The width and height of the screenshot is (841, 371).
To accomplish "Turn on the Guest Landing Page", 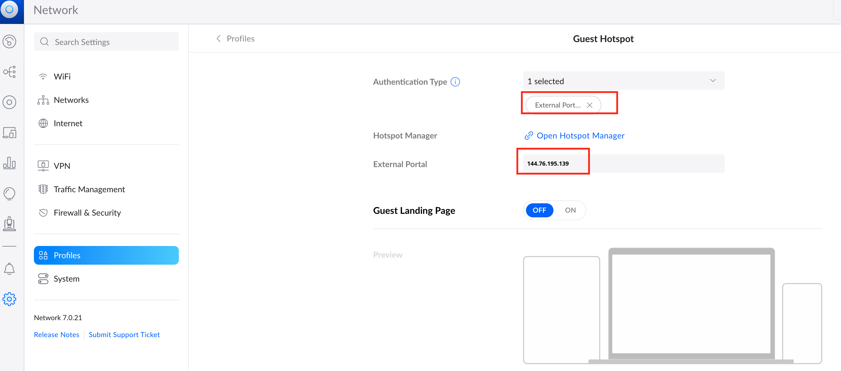I will [x=570, y=210].
